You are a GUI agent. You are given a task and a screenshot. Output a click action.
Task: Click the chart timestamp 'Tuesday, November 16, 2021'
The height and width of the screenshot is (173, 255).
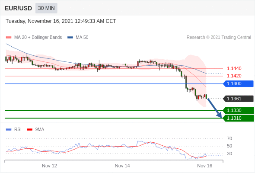[39, 21]
